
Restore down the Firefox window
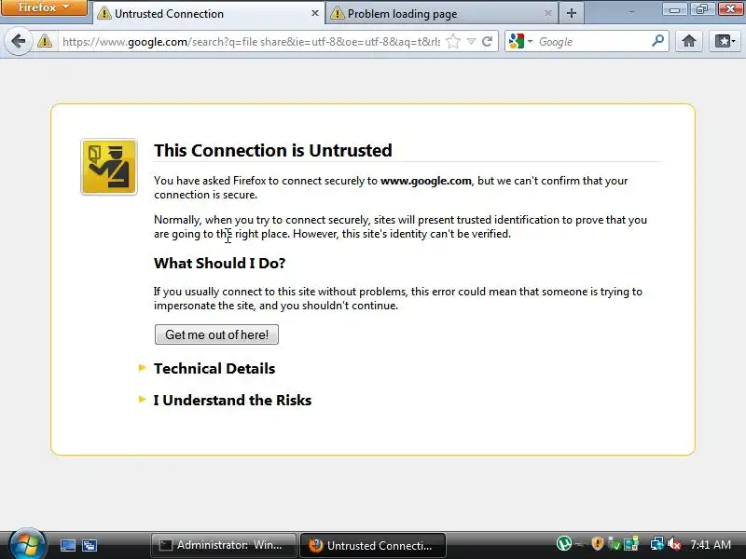pyautogui.click(x=702, y=8)
